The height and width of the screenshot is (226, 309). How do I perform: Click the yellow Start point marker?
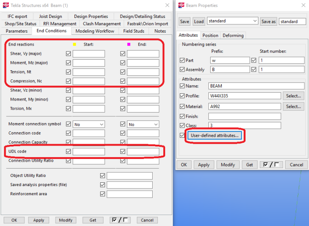(74, 44)
